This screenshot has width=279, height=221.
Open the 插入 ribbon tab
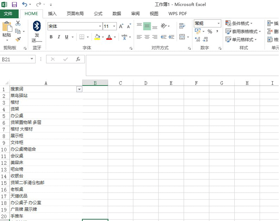[52, 14]
